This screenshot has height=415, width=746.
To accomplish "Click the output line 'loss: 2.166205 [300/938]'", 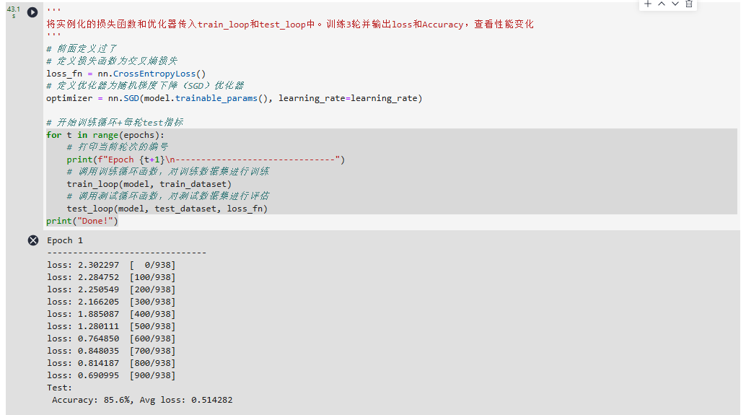I will tap(111, 302).
